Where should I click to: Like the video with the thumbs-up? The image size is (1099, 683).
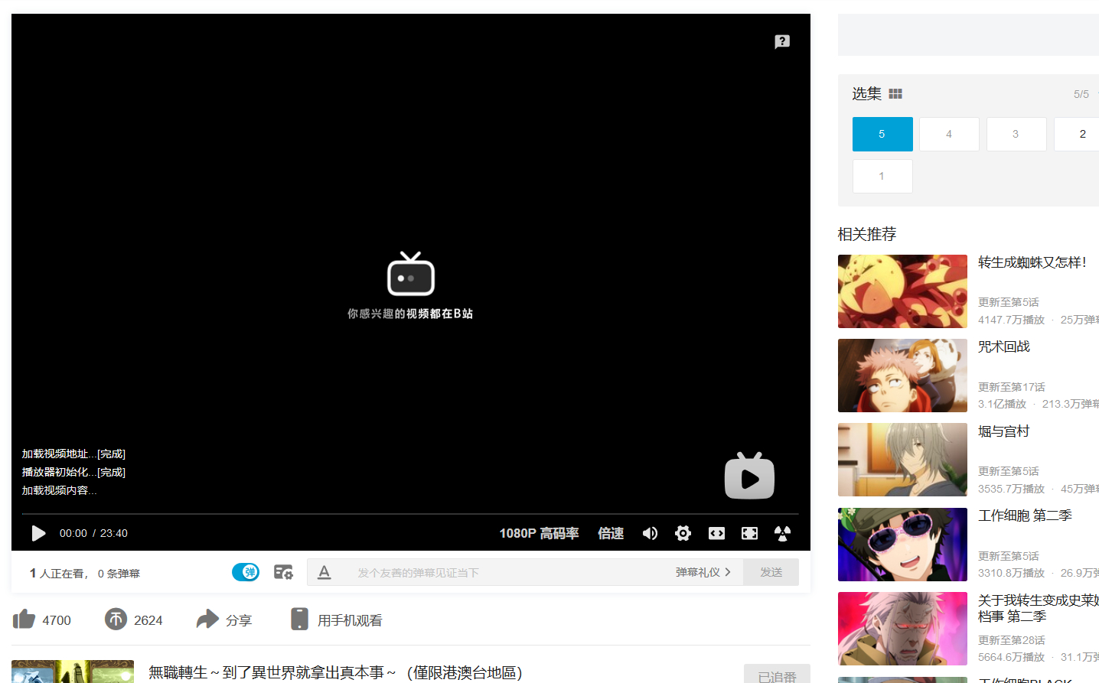(x=24, y=619)
